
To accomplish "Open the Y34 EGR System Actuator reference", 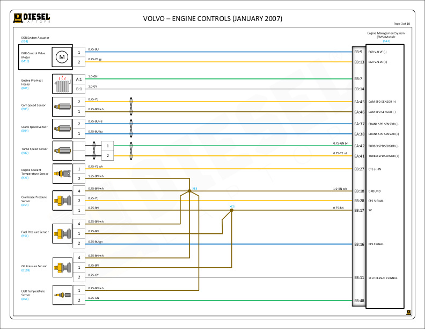I will click(x=25, y=41).
